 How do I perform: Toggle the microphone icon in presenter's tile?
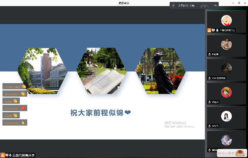[x=217, y=30]
